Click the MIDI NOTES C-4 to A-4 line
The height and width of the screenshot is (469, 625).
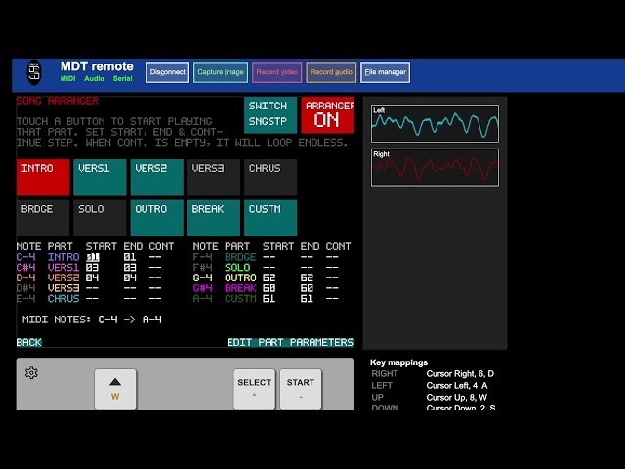tap(92, 320)
